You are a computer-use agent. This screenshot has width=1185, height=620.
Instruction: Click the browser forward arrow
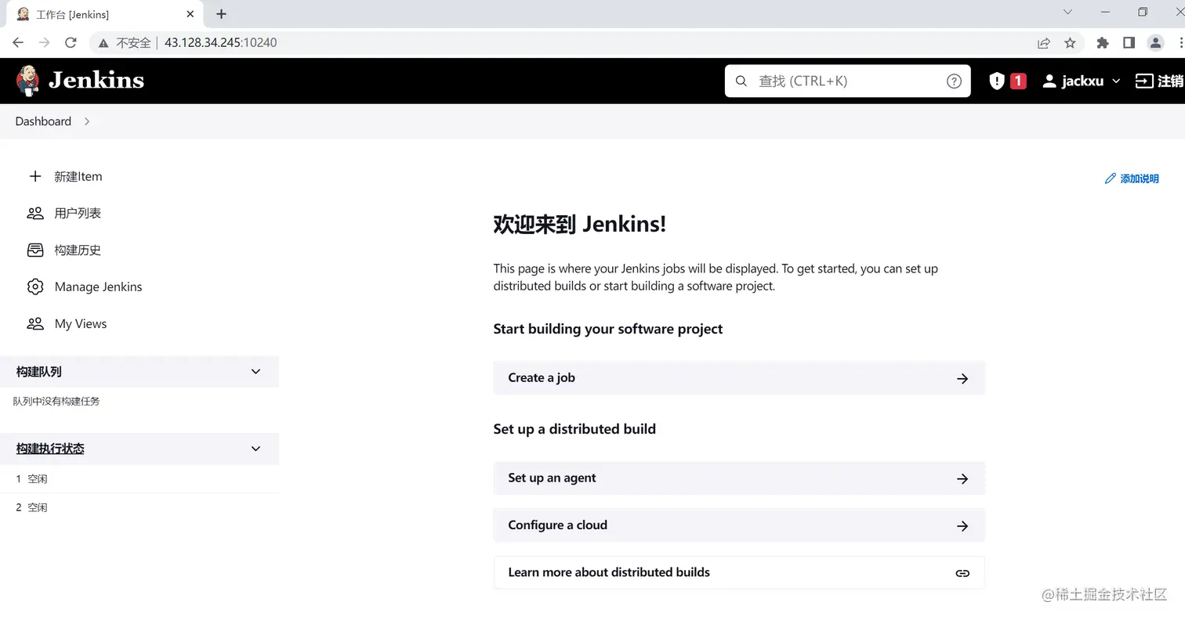pos(44,43)
